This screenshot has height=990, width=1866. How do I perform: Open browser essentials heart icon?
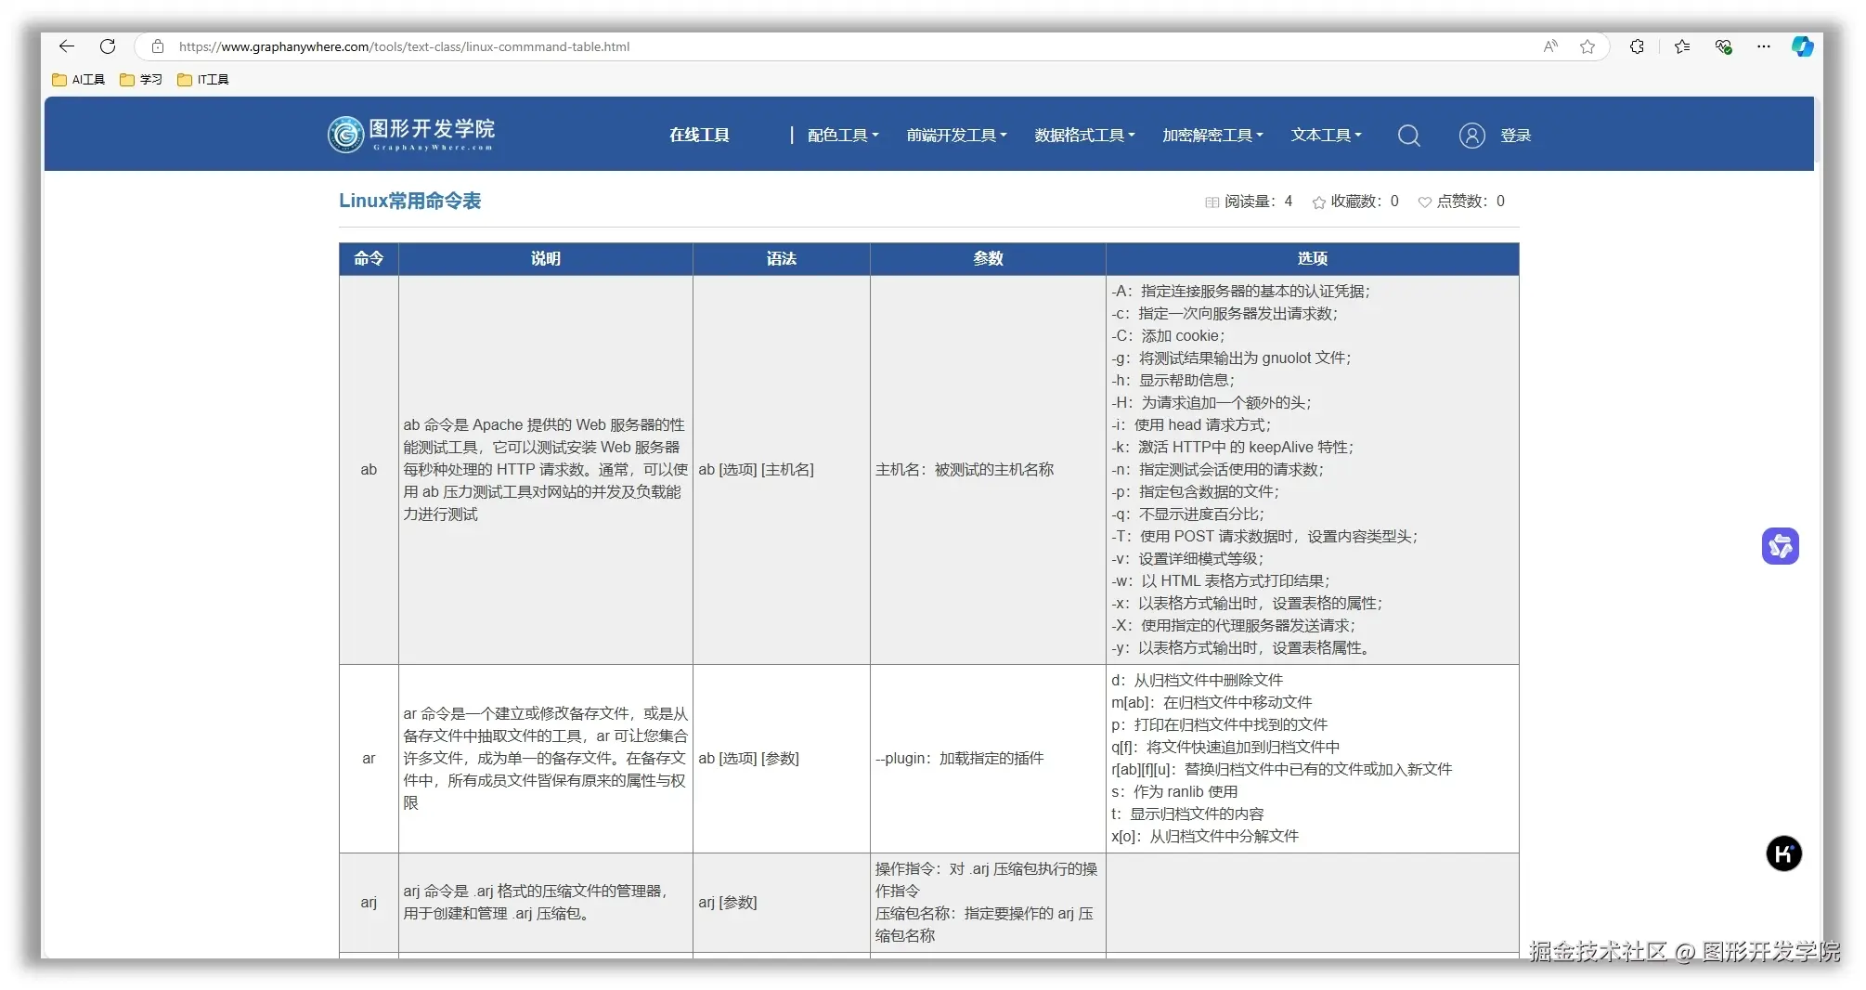(1723, 46)
